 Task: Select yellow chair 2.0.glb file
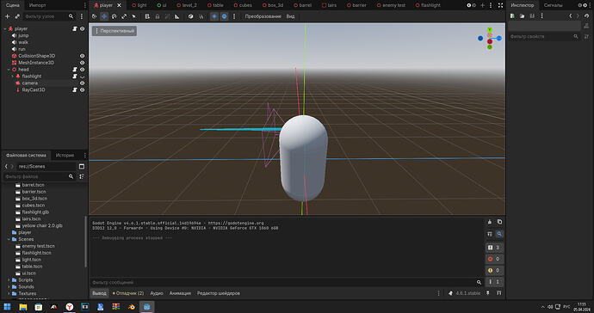(41, 225)
